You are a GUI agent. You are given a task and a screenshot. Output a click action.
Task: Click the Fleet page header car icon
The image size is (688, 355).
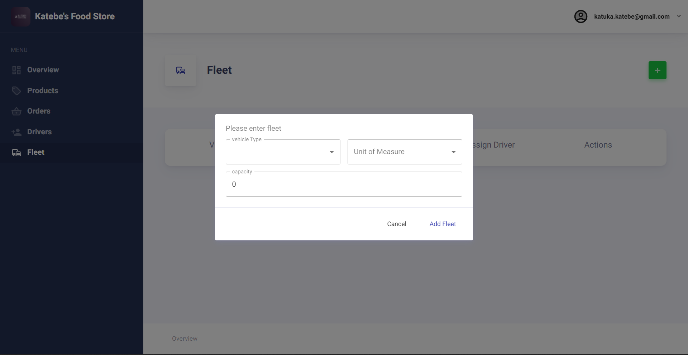coord(181,70)
